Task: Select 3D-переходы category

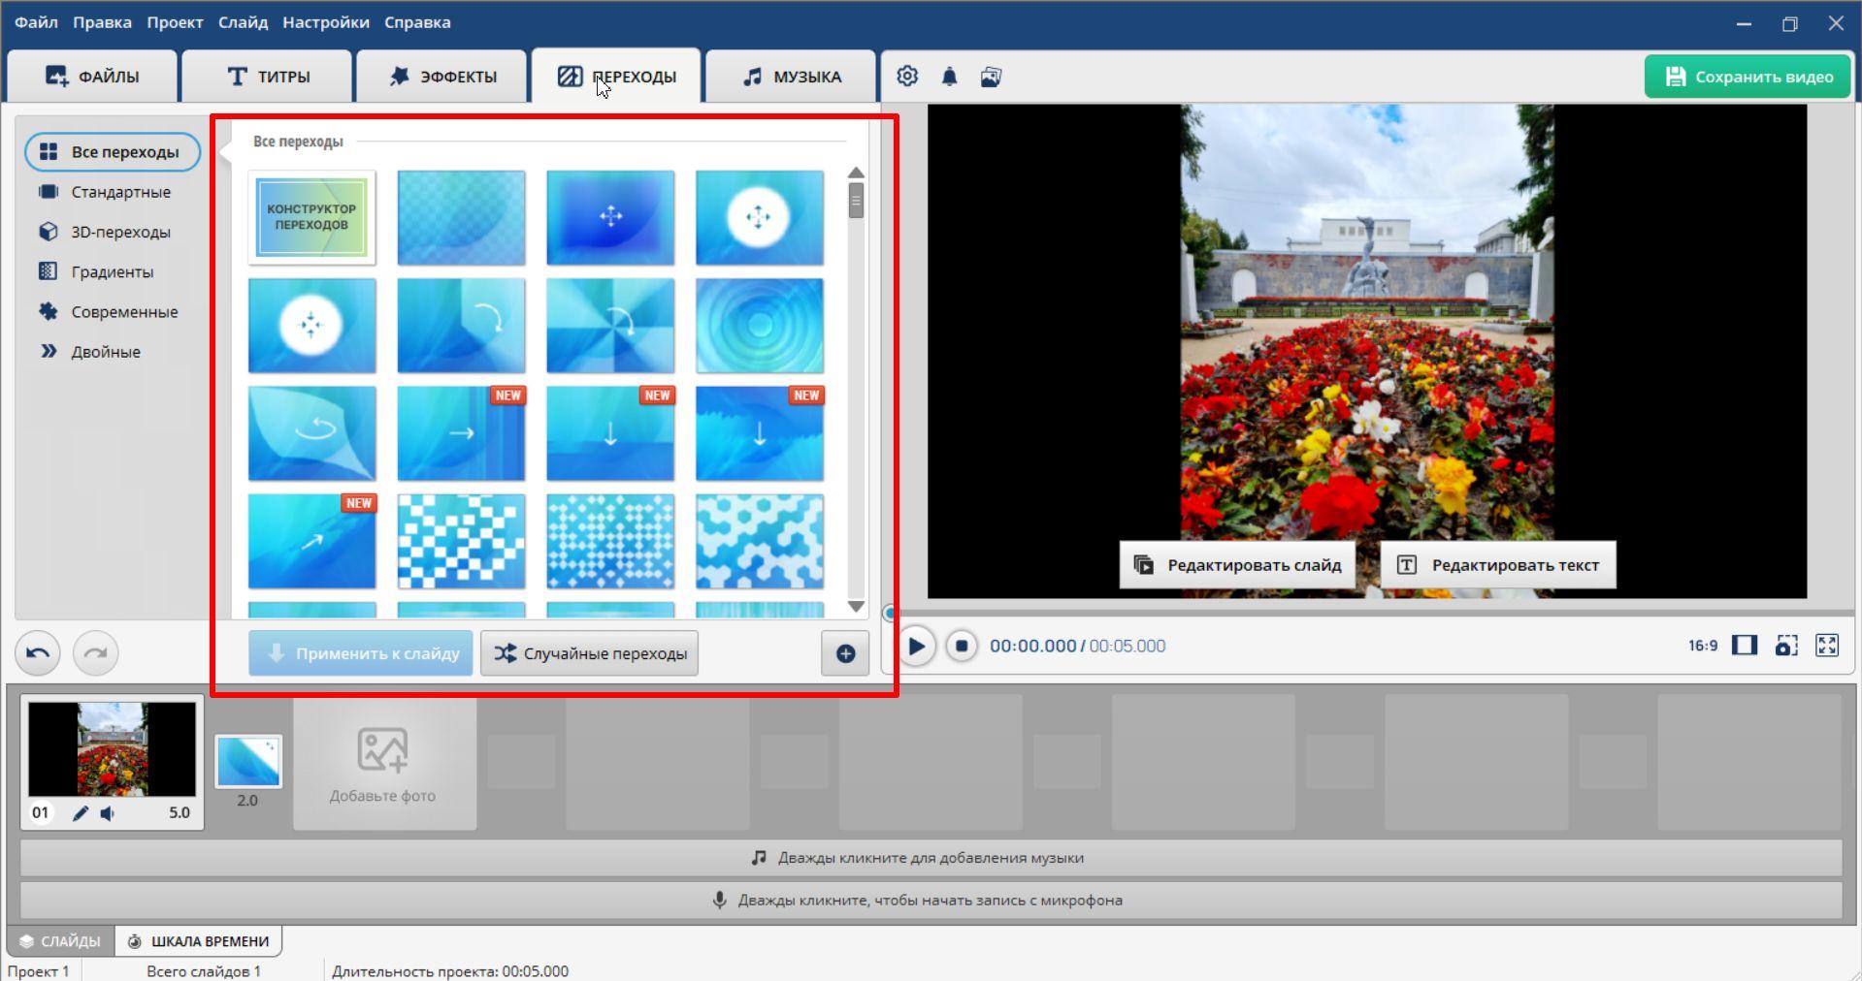Action: [120, 232]
